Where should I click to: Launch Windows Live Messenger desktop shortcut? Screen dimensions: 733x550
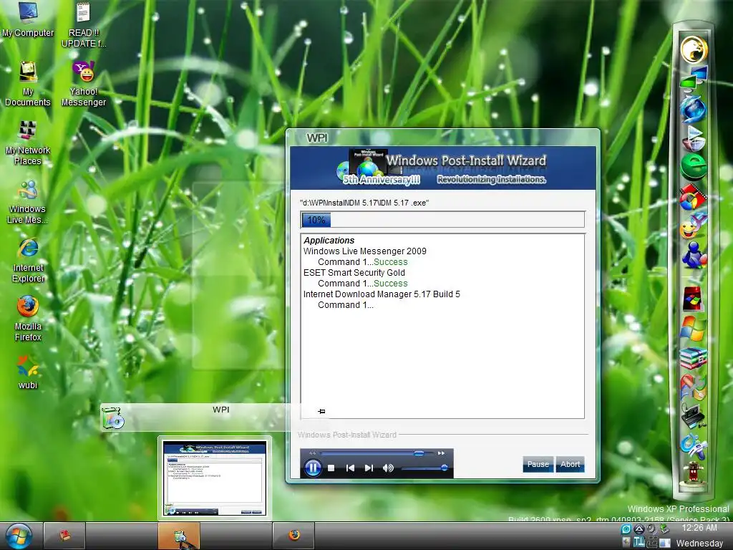tap(28, 201)
